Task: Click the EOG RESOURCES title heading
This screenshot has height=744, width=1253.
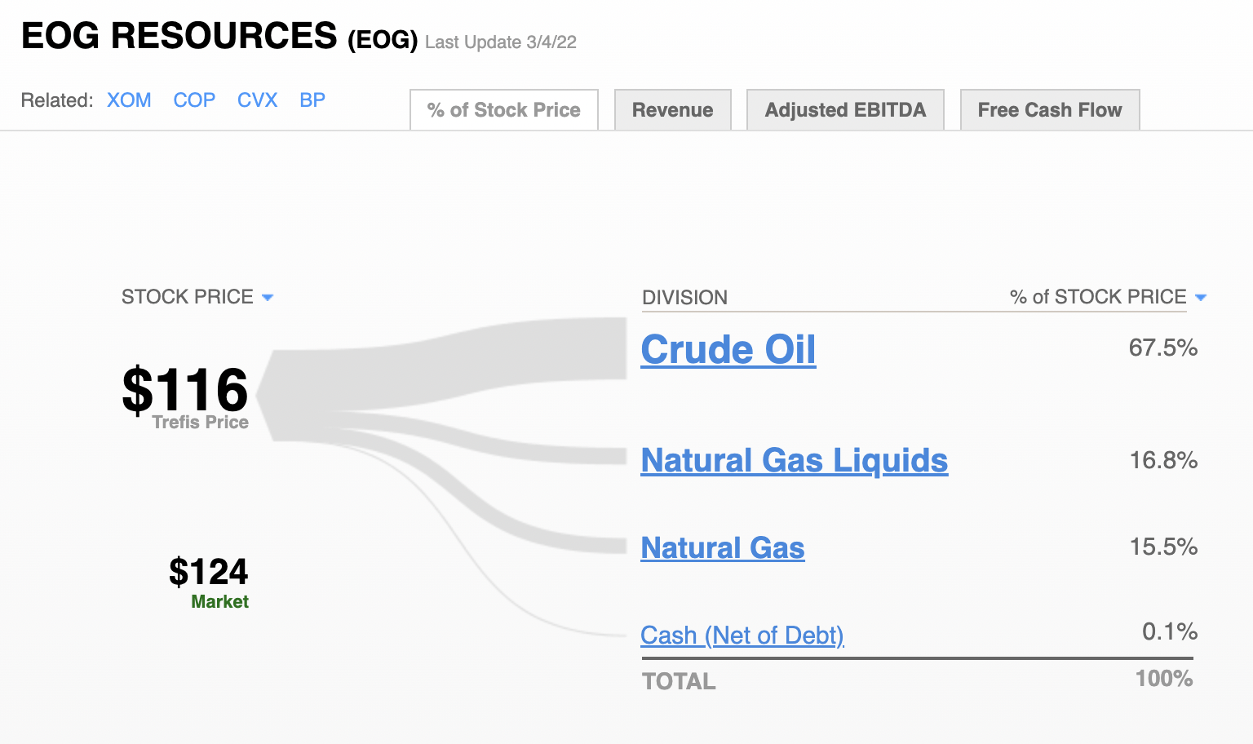Action: click(x=179, y=36)
